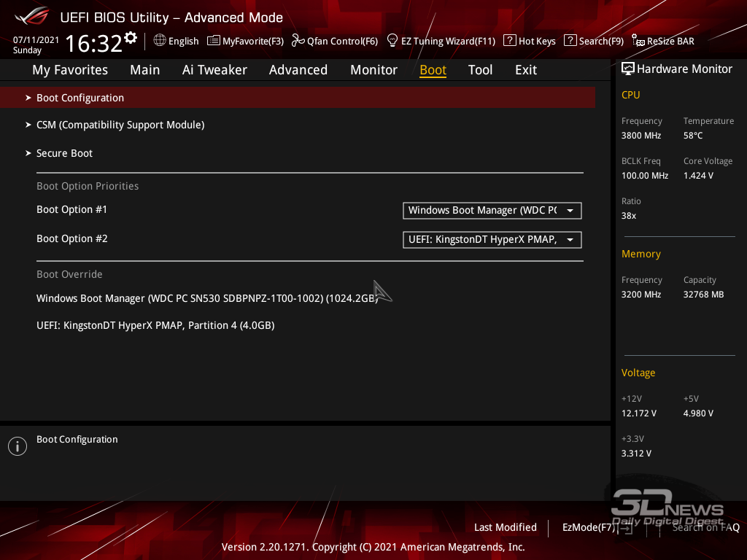This screenshot has height=560, width=747.
Task: Click the ROG logo icon
Action: pyautogui.click(x=32, y=16)
